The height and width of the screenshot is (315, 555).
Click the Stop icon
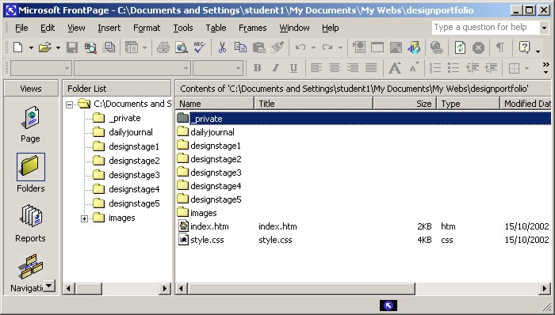pos(478,47)
